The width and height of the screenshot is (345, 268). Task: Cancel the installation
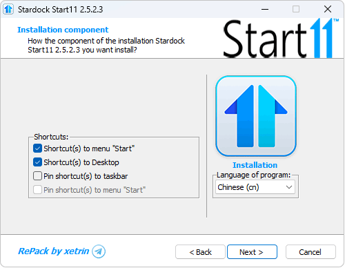pos(310,252)
